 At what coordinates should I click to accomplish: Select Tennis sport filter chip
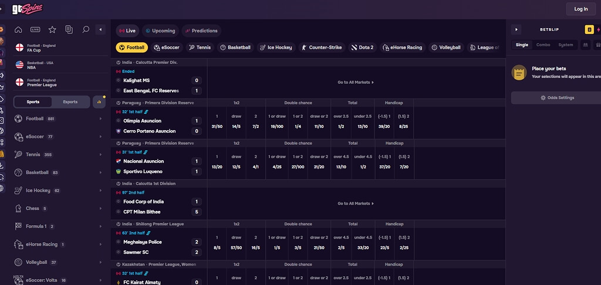200,48
